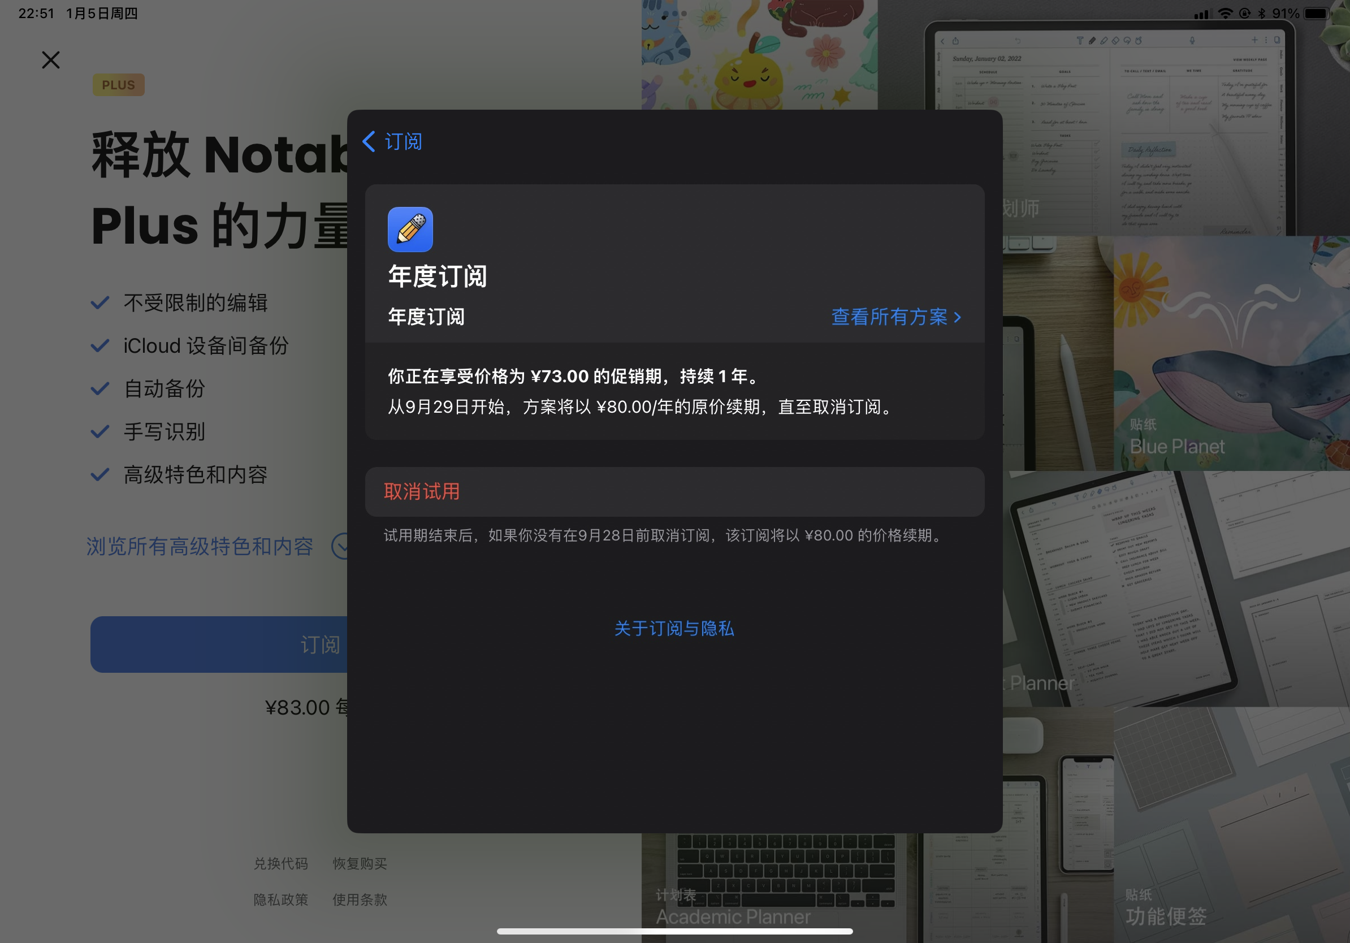Tap the checkmark beside iCloud 设备间备份
This screenshot has height=943, width=1350.
click(100, 345)
